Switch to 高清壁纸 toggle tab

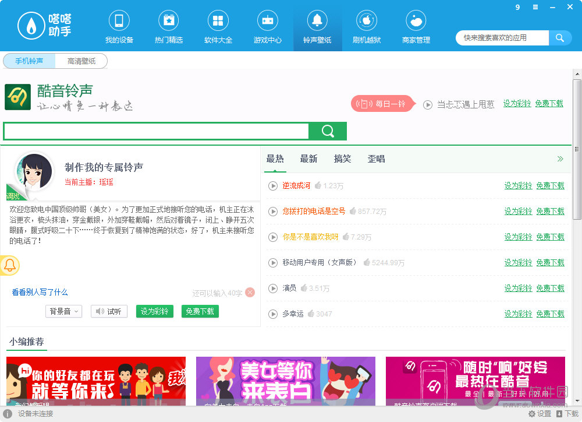(81, 61)
